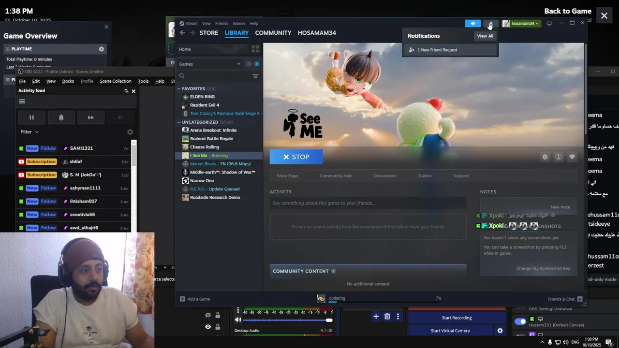Pause the OBS Activity feed alerts
Image resolution: width=619 pixels, height=348 pixels.
click(31, 117)
